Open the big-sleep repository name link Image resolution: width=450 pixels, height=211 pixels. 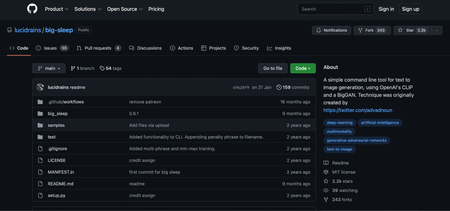59,30
